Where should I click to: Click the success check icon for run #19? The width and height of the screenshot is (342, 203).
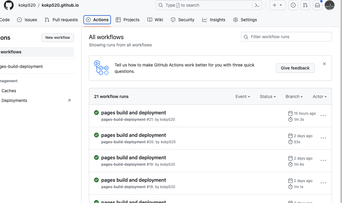[96, 157]
